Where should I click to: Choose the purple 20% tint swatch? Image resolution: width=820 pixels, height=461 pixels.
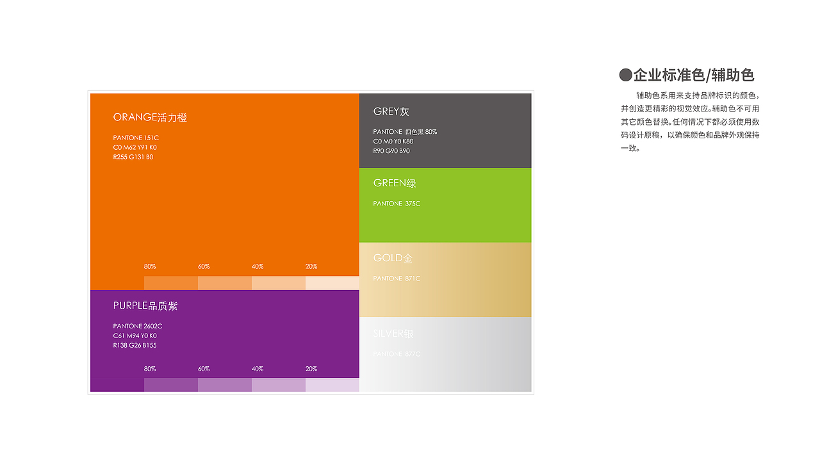[332, 385]
